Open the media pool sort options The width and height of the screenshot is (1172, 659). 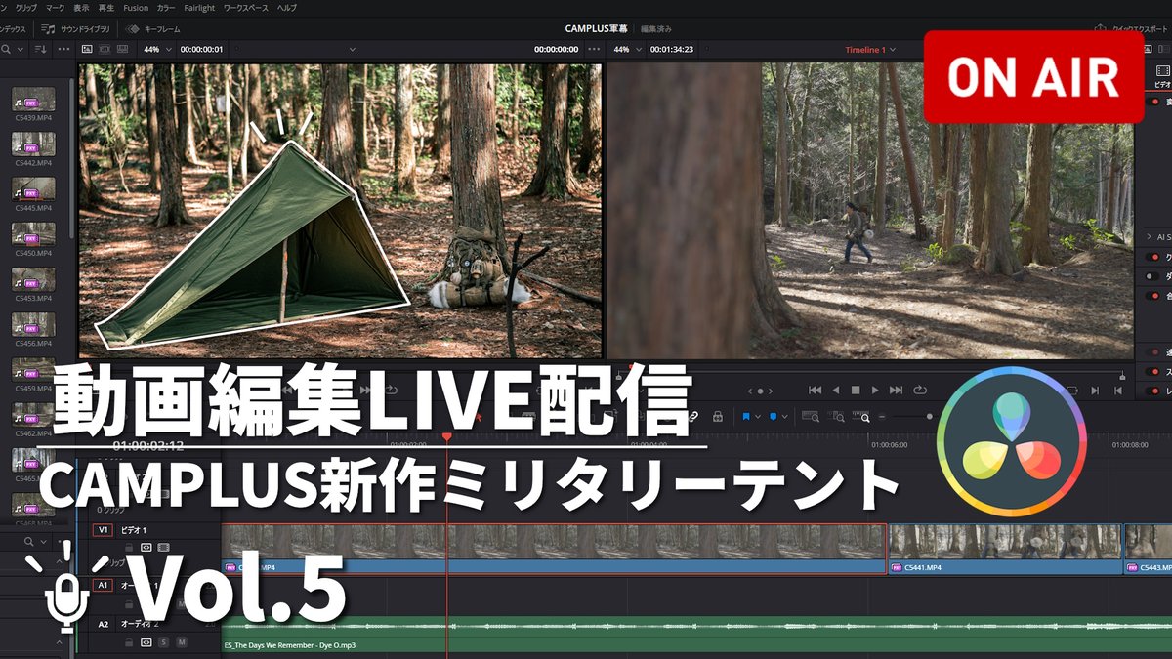click(41, 49)
